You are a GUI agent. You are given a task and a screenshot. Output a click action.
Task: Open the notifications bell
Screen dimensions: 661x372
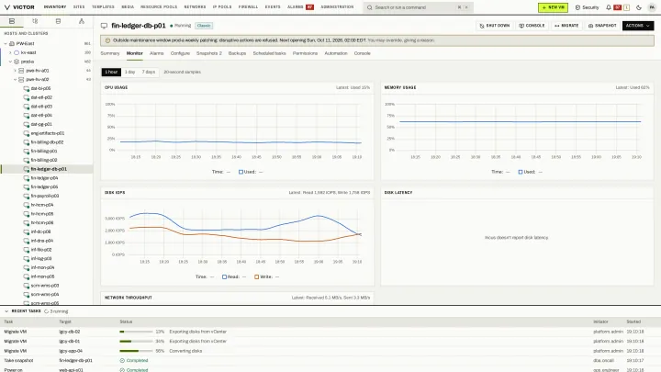[x=609, y=7]
